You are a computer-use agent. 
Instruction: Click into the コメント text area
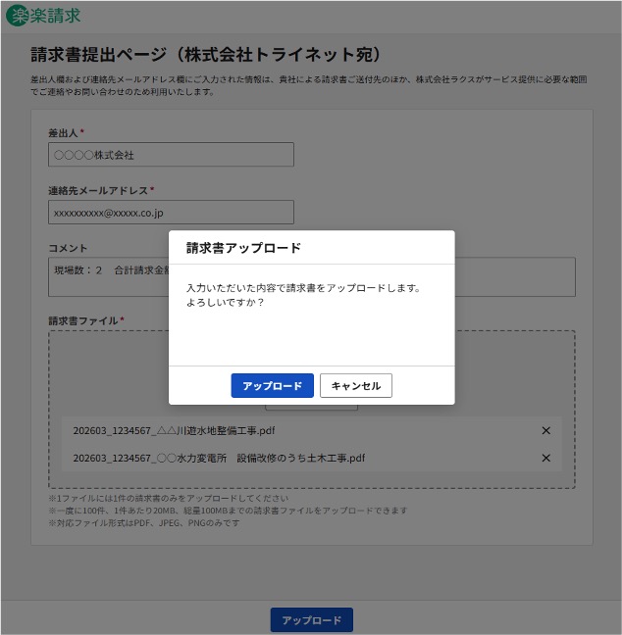point(108,275)
